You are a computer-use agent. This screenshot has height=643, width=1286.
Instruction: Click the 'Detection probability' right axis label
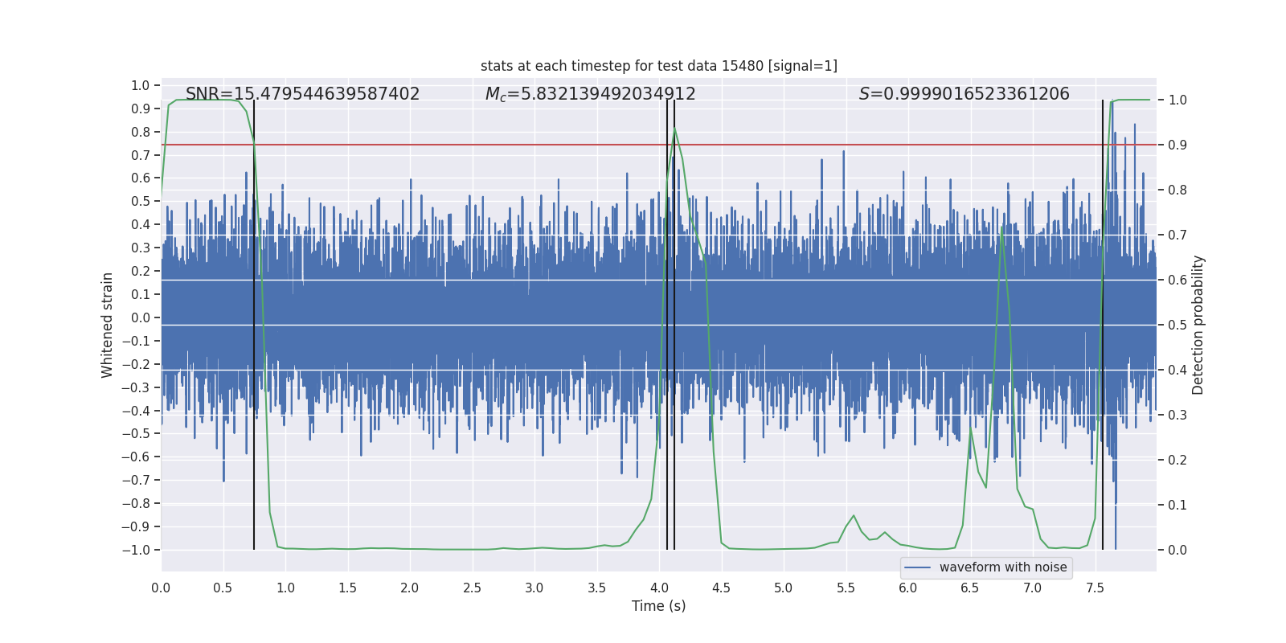coord(1198,325)
